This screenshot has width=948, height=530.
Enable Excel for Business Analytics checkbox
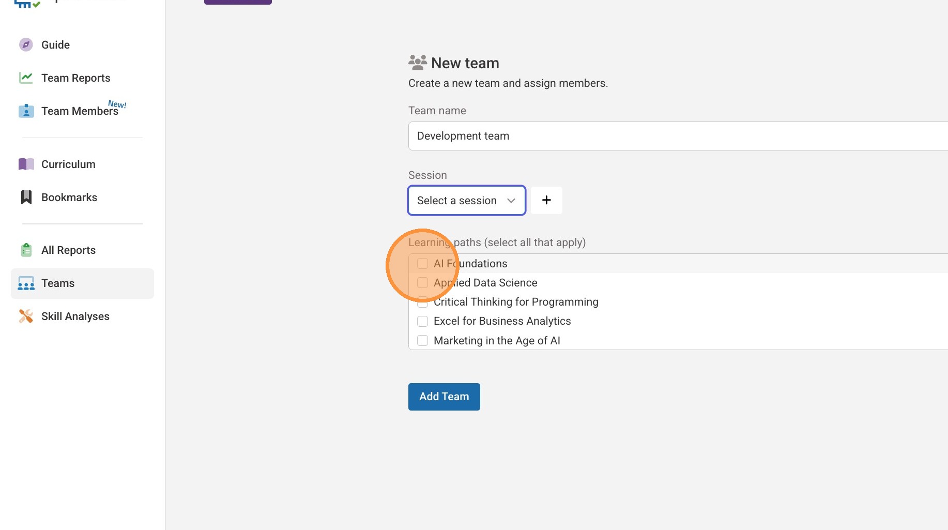422,321
